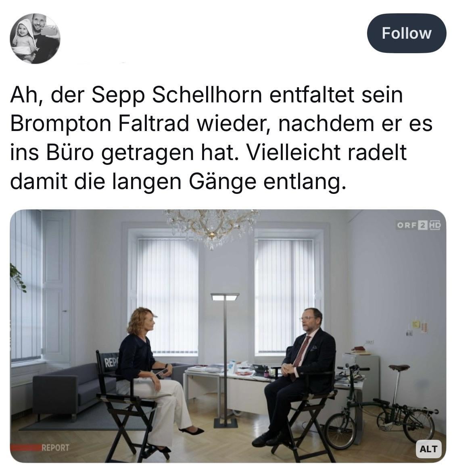This screenshot has width=453, height=472.
Task: Select the post text about Sepp Schellhorn
Action: (x=221, y=139)
